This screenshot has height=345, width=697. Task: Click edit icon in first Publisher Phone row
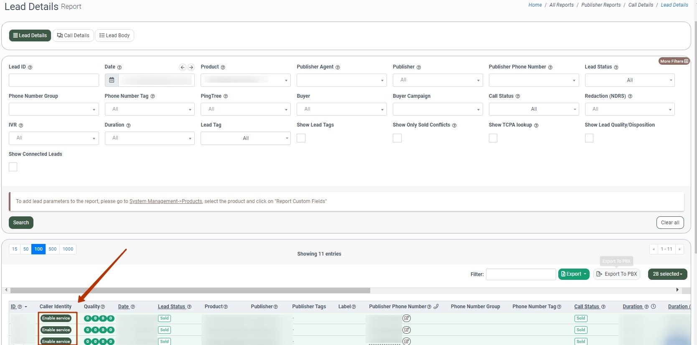coord(407,318)
